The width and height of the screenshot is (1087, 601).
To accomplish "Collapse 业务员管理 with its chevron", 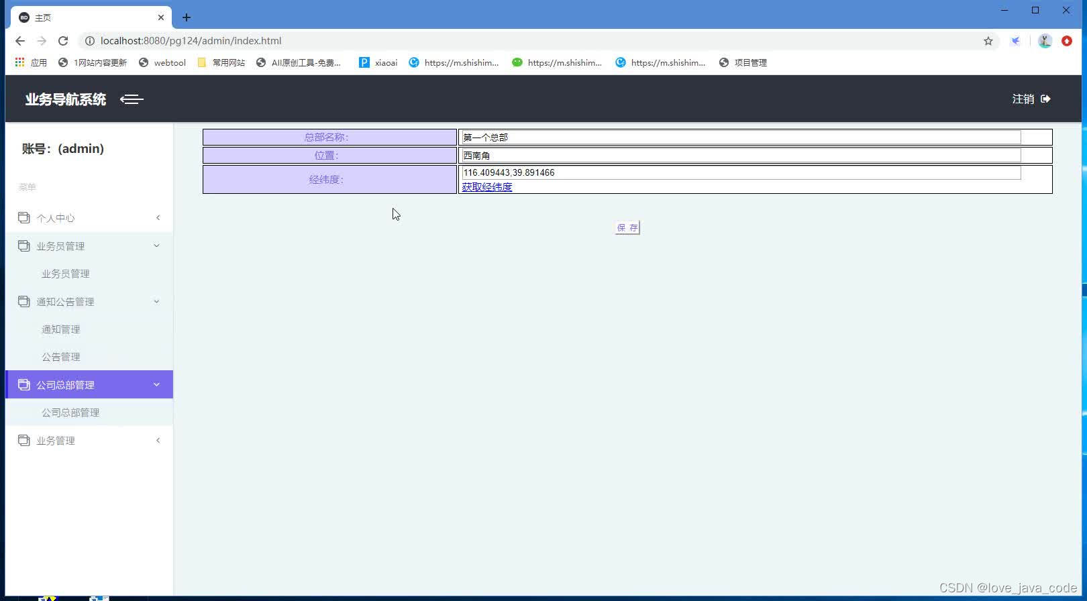I will pos(157,245).
